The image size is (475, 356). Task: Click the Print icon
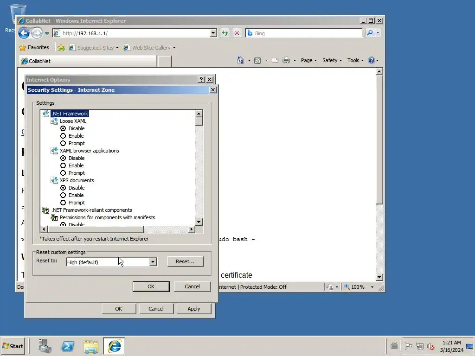coord(286,60)
